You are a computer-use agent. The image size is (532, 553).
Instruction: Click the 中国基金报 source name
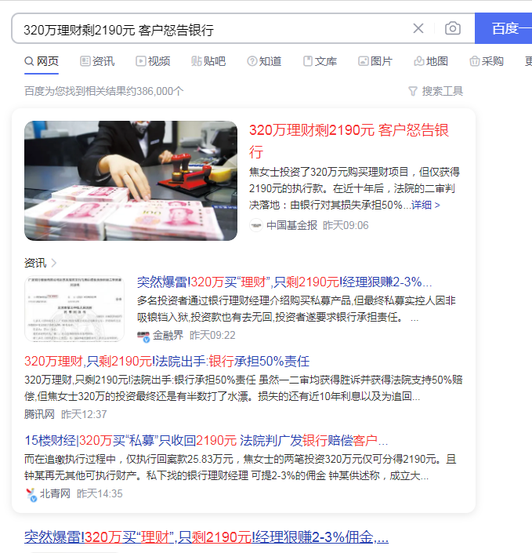pyautogui.click(x=291, y=225)
